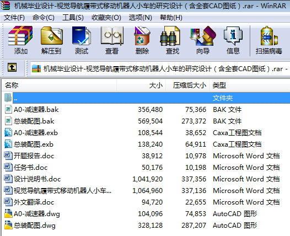Click Caxa icon of A0-减速器.exb
Screen dimensions: 290x236
click(x=8, y=132)
